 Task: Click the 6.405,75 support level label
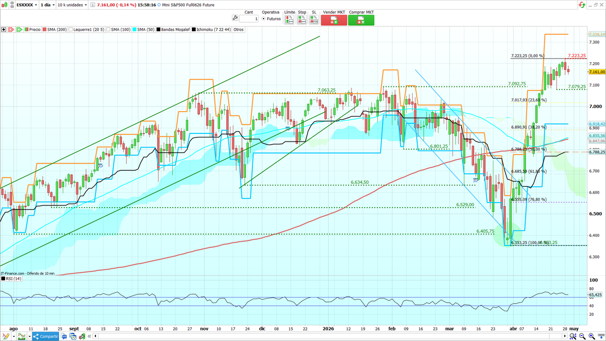click(485, 231)
